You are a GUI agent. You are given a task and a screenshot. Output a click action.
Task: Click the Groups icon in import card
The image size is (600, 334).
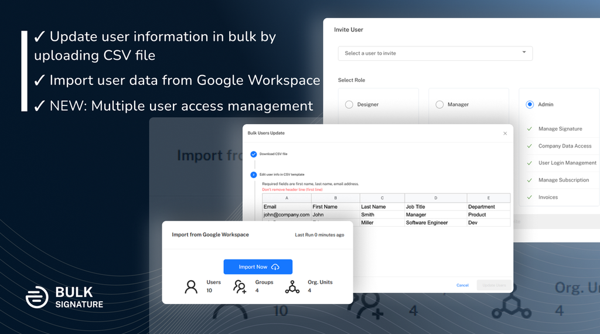click(x=240, y=287)
